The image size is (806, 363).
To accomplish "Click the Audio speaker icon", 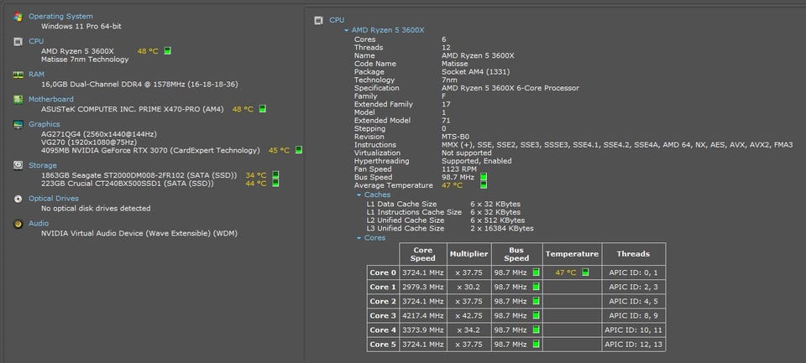I will click(18, 224).
